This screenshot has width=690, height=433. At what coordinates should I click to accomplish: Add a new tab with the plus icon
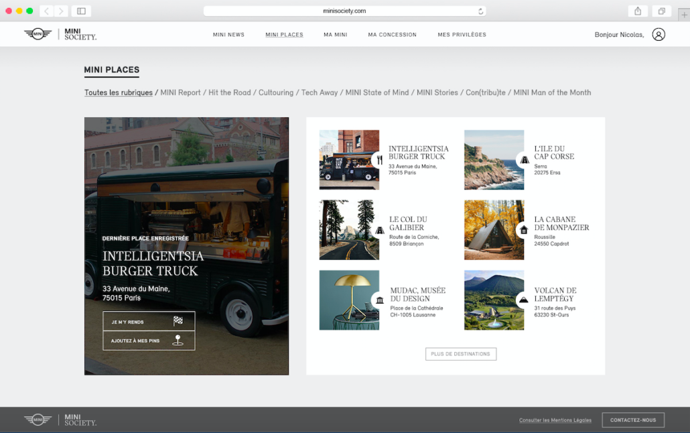[x=684, y=15]
